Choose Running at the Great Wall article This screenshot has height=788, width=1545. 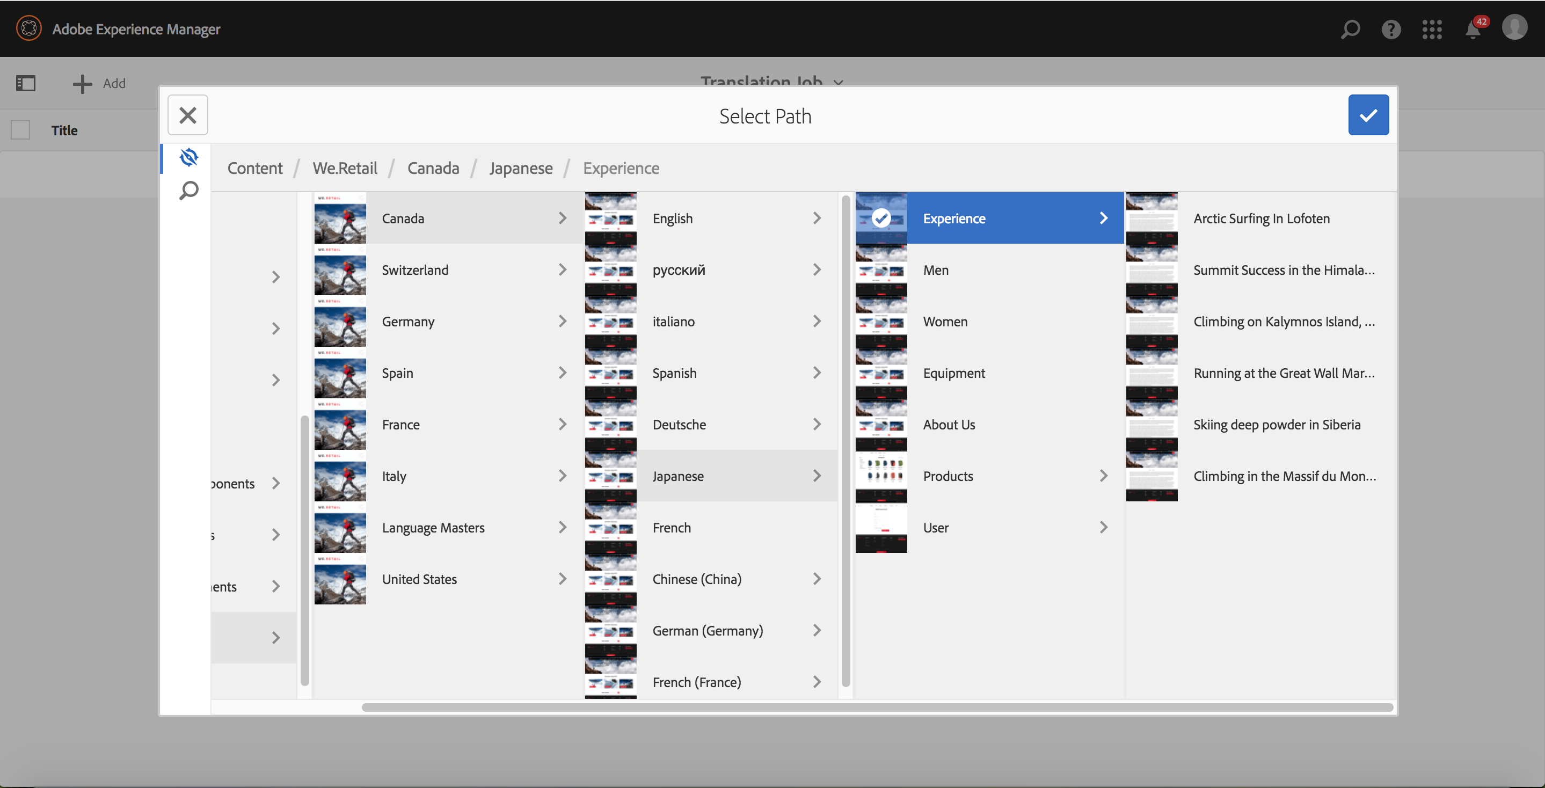tap(1260, 373)
